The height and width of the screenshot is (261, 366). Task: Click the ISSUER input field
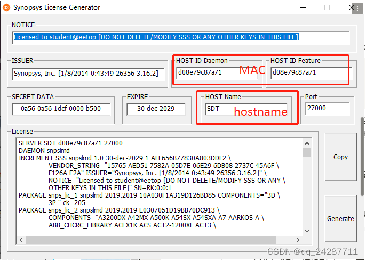tap(88, 74)
